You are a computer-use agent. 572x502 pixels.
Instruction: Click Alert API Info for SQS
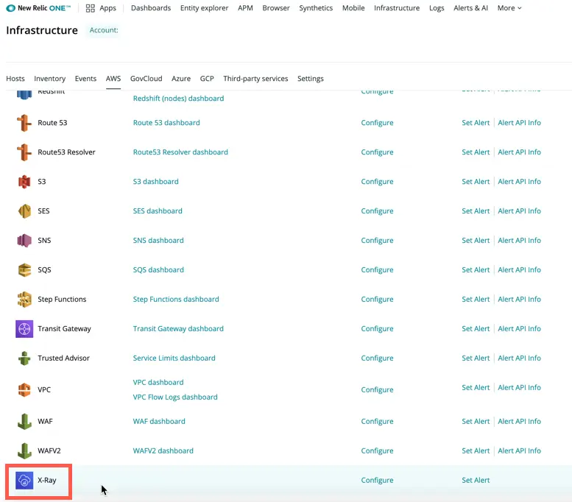[x=519, y=270]
